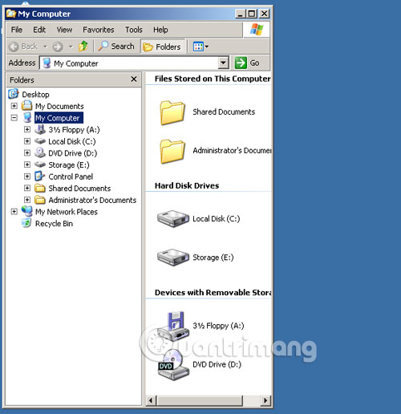Select My Computer icon in tree
401x414 pixels.
point(27,118)
